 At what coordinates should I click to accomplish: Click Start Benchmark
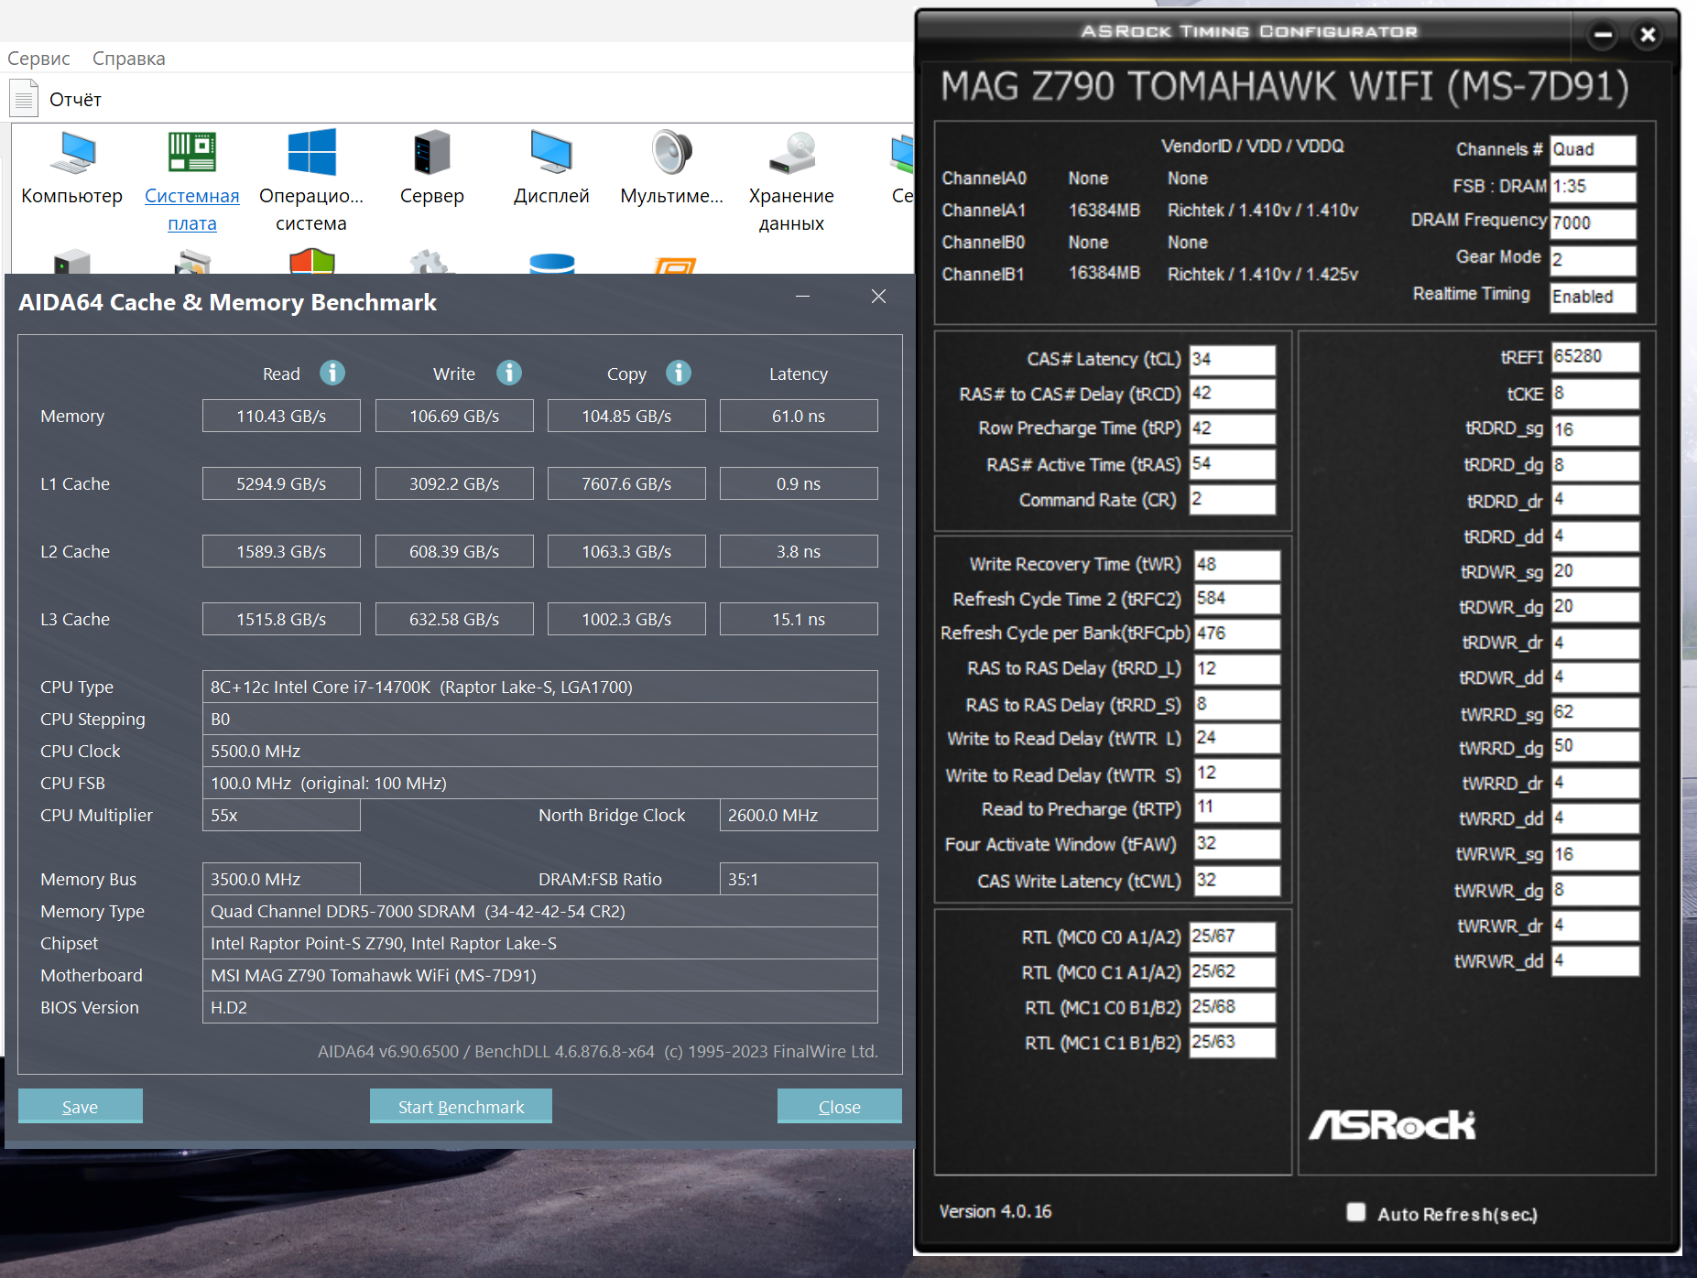461,1106
